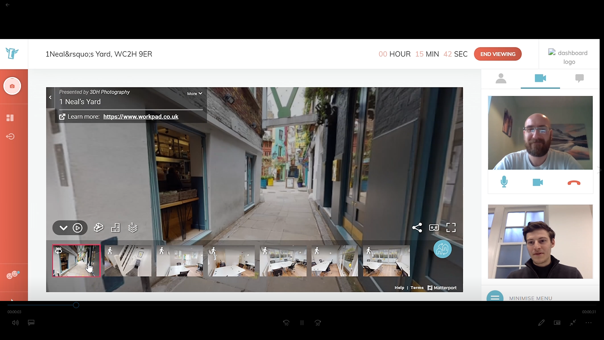Expand the More dropdown in tour header

(194, 93)
